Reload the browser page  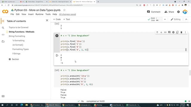coord(8,5)
